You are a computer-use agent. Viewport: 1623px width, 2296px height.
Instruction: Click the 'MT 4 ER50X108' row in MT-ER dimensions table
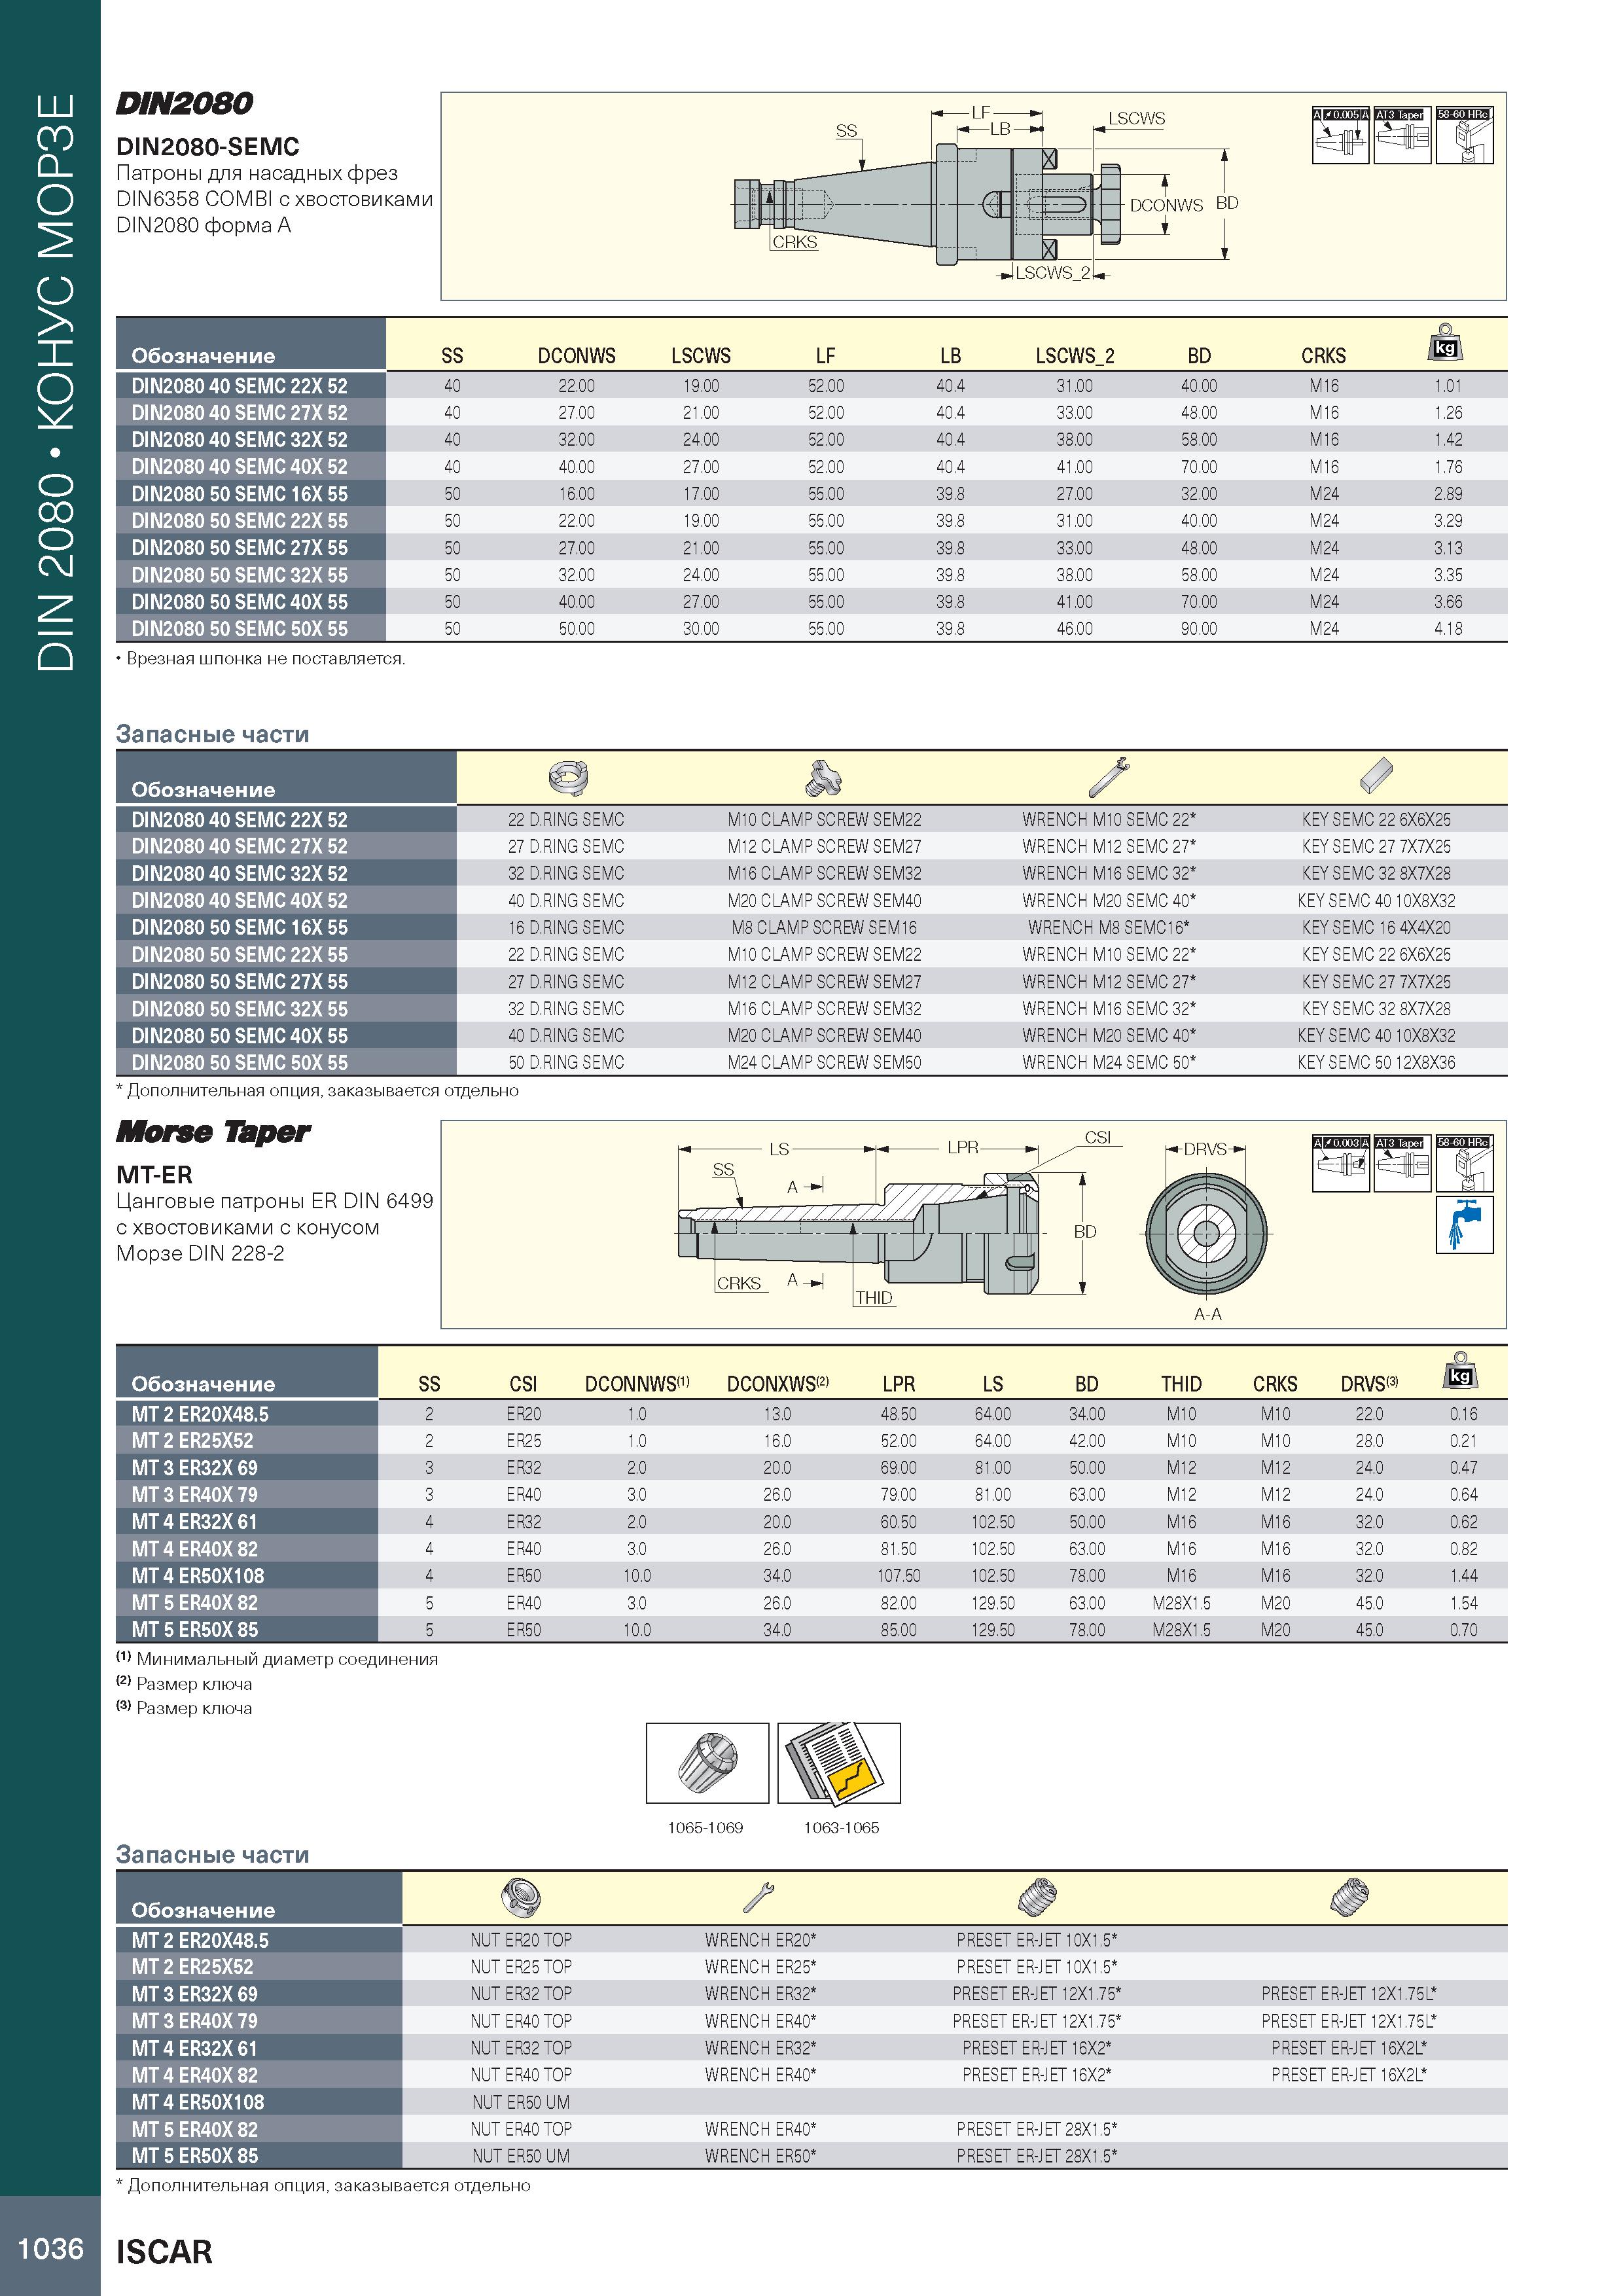point(811,1576)
